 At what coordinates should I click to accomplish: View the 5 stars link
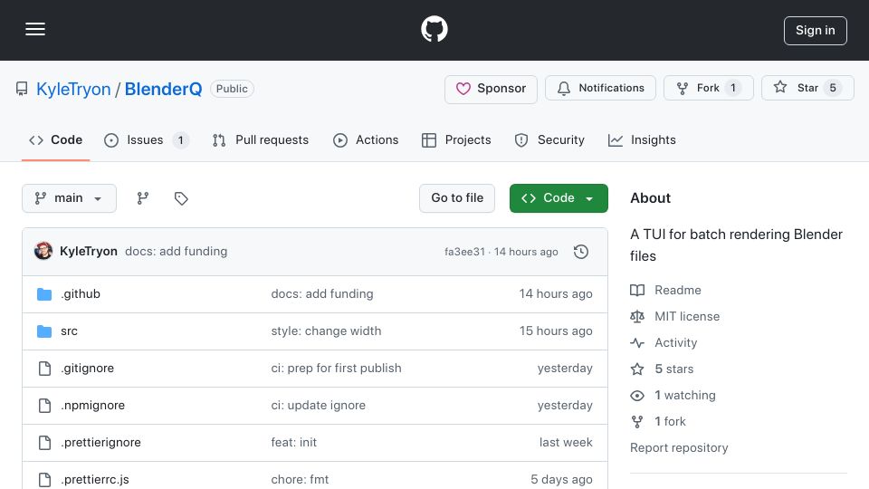(673, 369)
